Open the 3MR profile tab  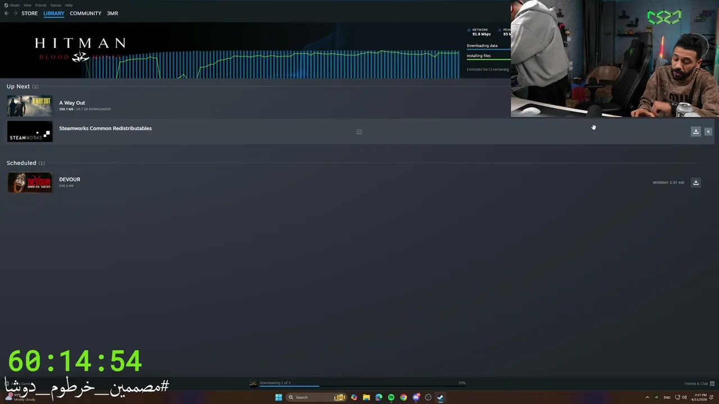click(x=112, y=13)
